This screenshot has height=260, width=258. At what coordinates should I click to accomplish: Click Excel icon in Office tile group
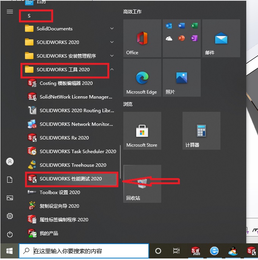(194, 26)
